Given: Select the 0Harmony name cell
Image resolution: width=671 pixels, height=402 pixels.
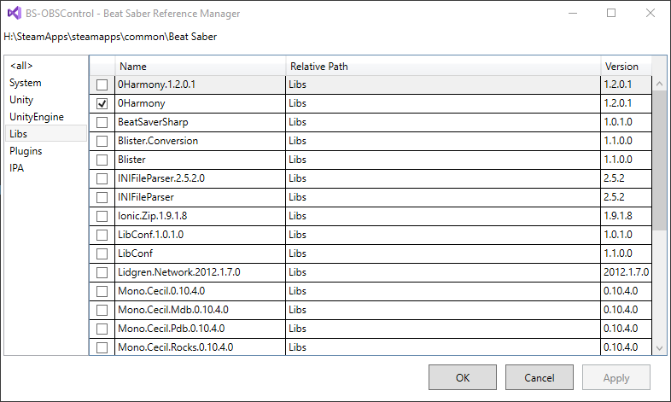Looking at the screenshot, I should coord(201,103).
